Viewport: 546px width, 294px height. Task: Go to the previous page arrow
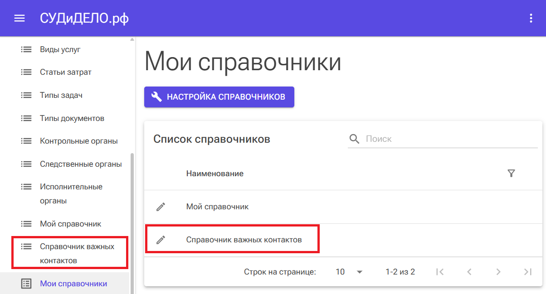(469, 272)
